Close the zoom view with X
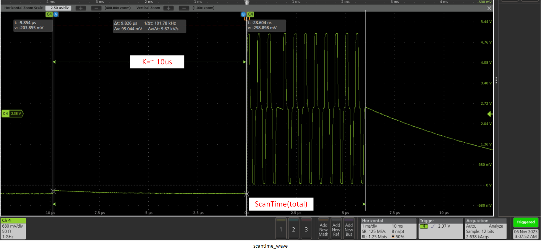 pyautogui.click(x=489, y=8)
